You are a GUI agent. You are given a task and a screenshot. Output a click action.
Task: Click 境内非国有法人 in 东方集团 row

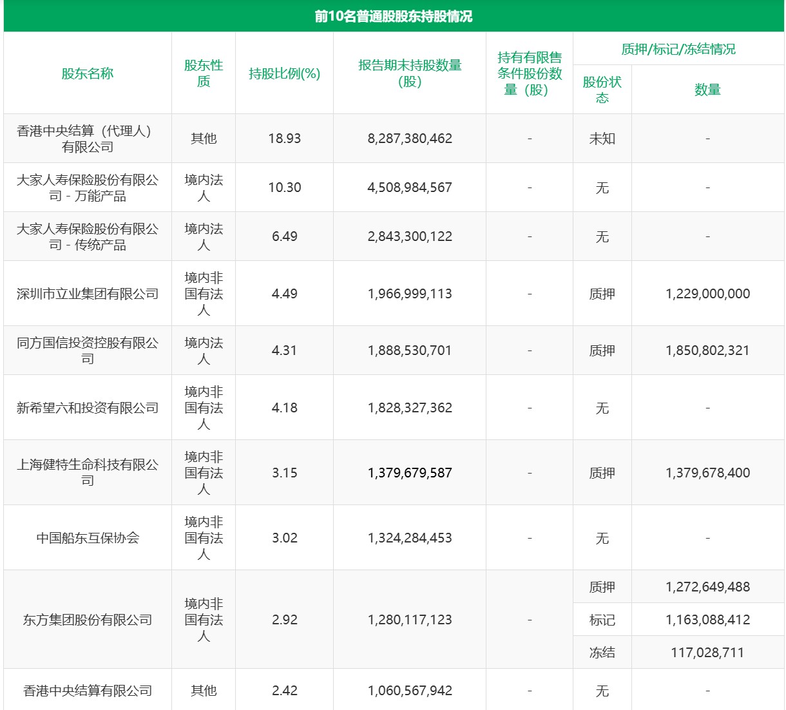[x=204, y=620]
